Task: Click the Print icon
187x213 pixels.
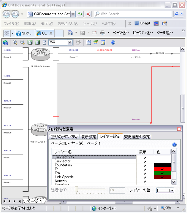Action: [x=103, y=33]
